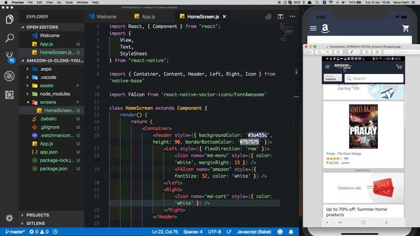Open the Window menu in the menu bar

(x=83, y=3)
